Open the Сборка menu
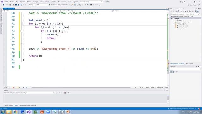This screenshot has width=202, height=114. (29, 2)
